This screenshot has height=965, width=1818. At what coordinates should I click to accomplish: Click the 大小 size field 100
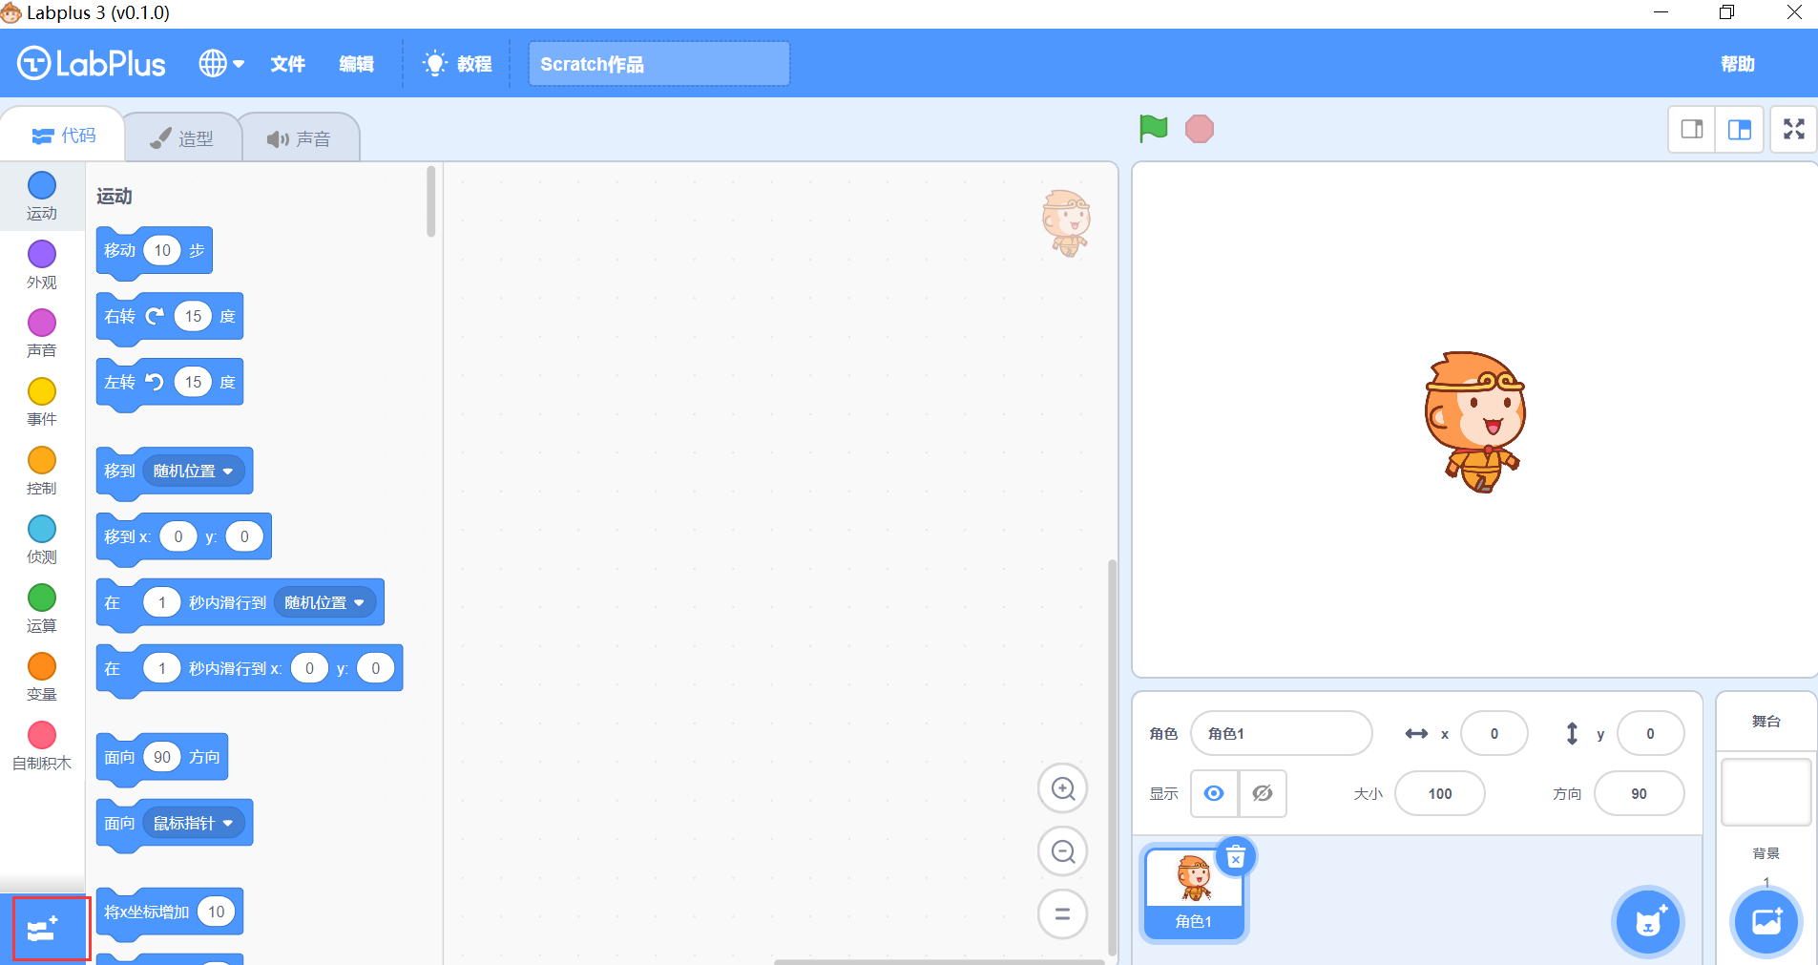click(1439, 793)
